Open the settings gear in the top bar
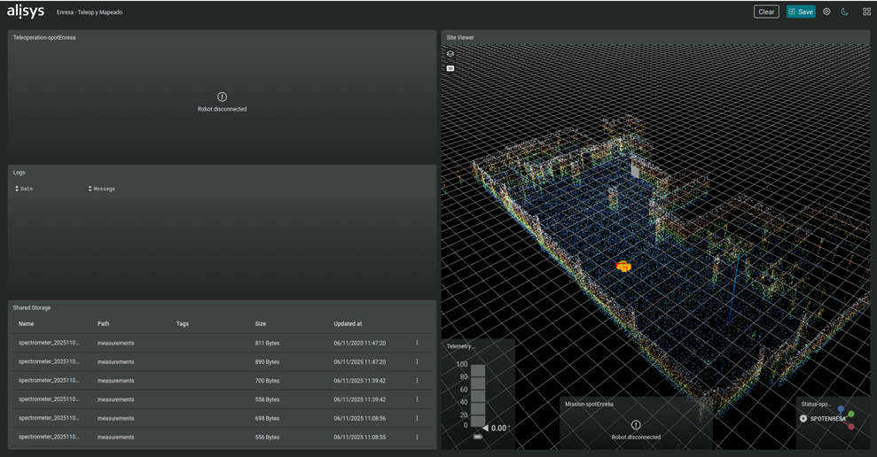The width and height of the screenshot is (877, 457). (826, 12)
